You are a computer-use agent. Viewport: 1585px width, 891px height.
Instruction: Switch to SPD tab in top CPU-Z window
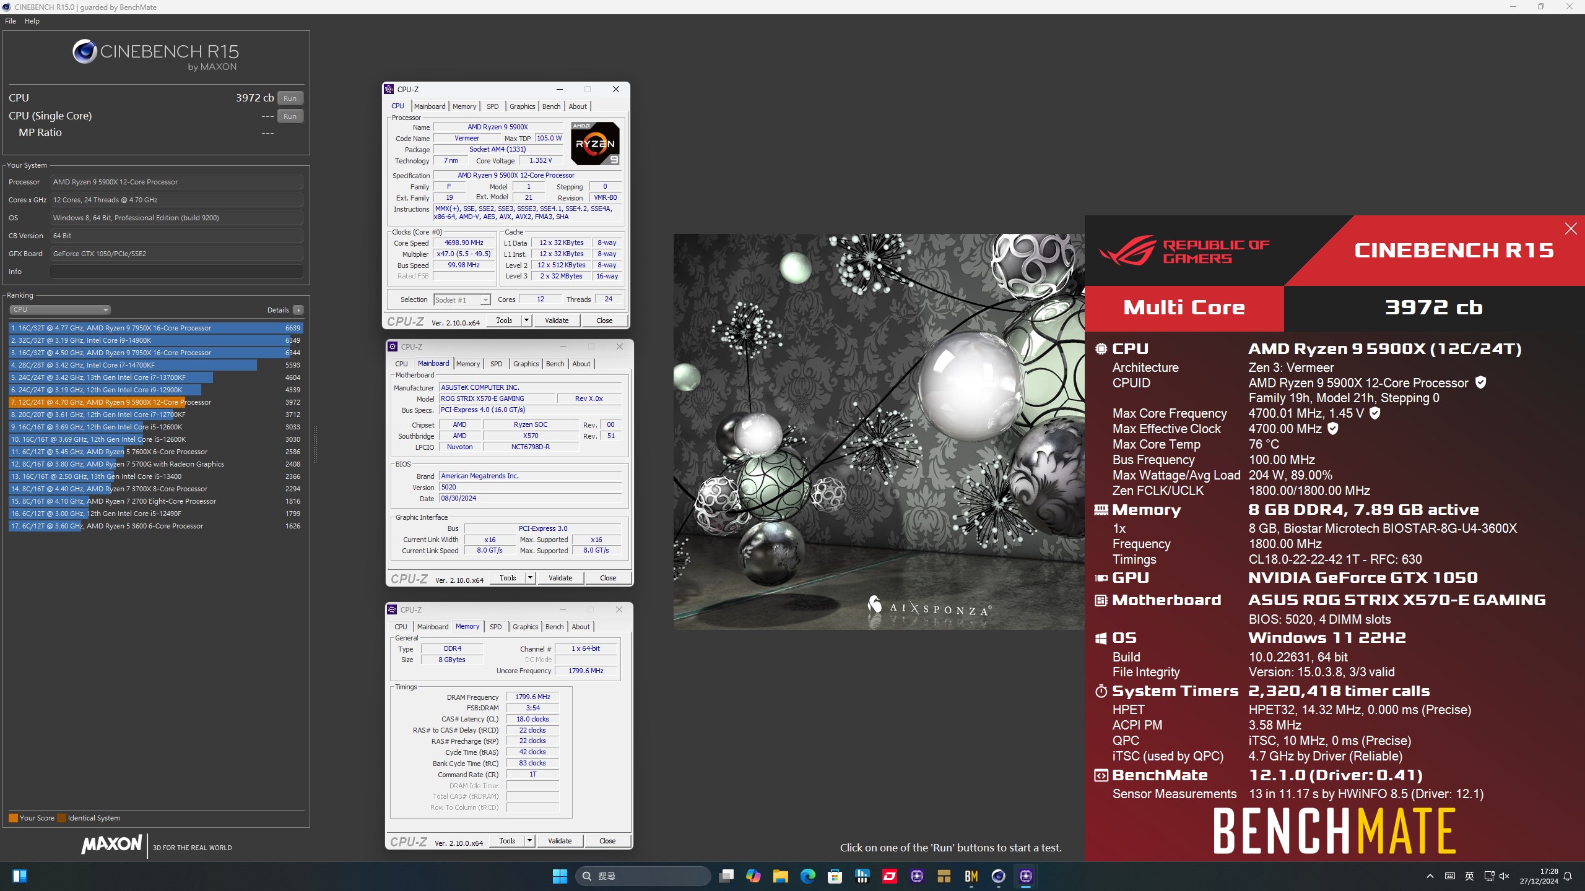492,106
